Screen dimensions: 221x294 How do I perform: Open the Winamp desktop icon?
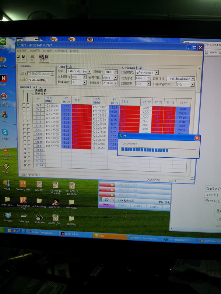pyautogui.click(x=6, y=168)
